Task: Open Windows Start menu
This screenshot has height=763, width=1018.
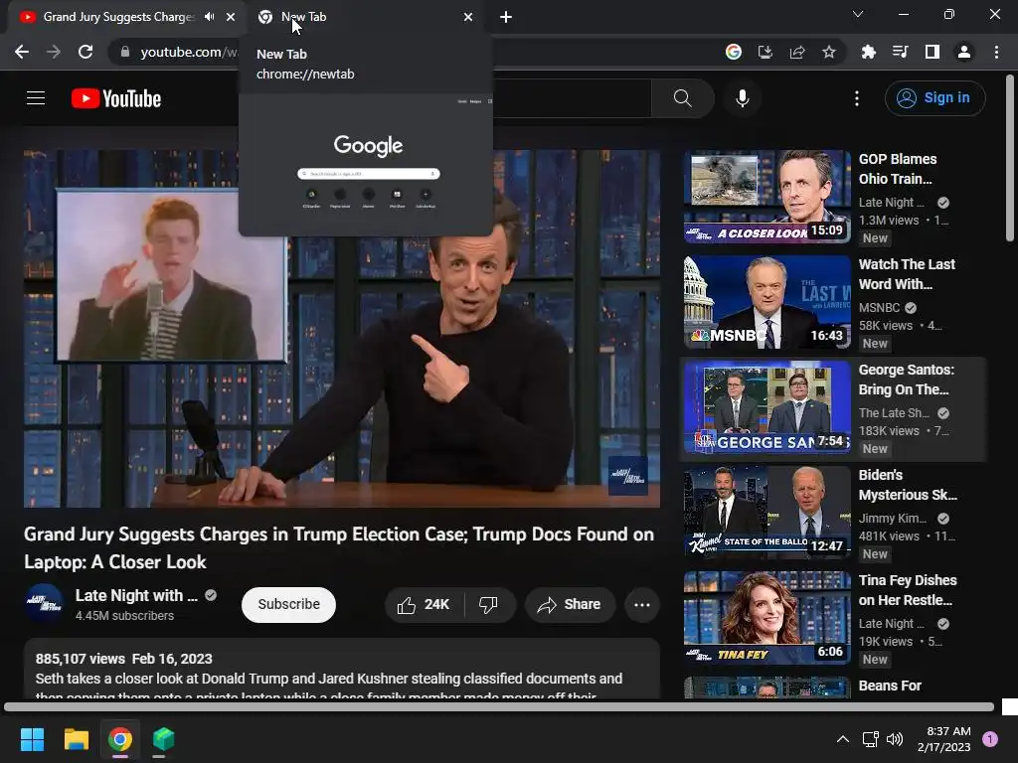Action: (32, 739)
